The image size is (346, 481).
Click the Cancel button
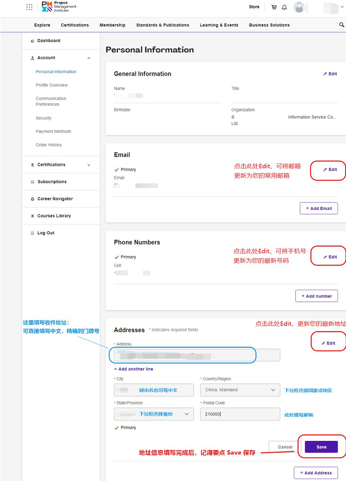285,447
